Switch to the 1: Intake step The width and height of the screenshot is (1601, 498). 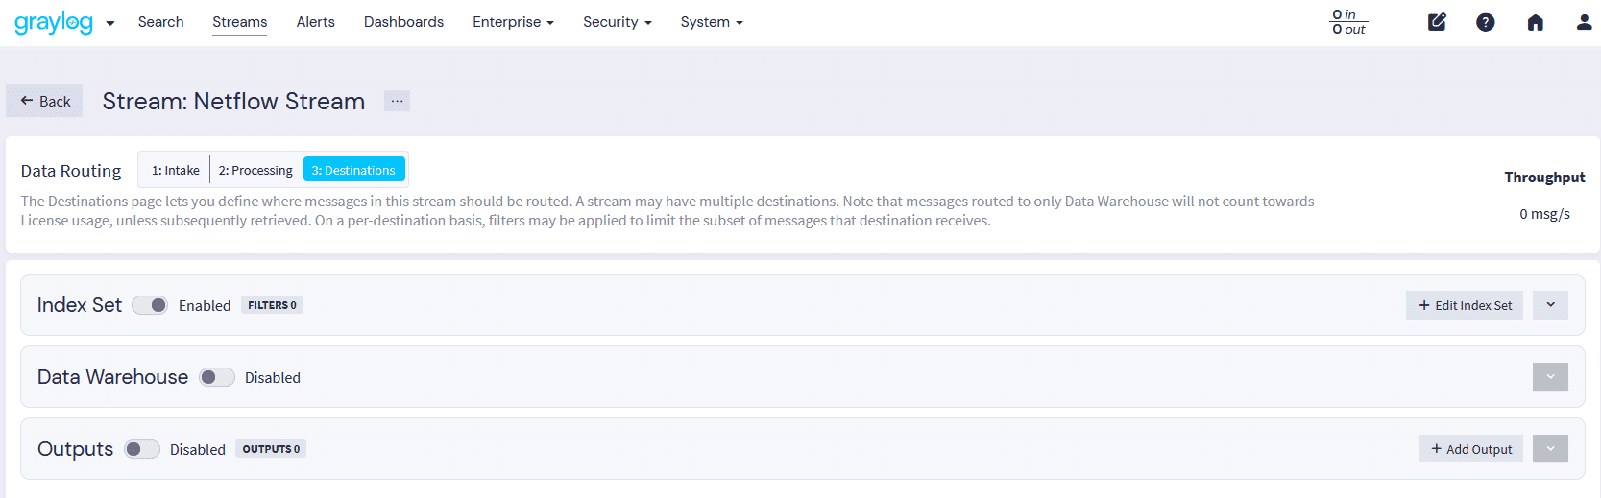(176, 170)
